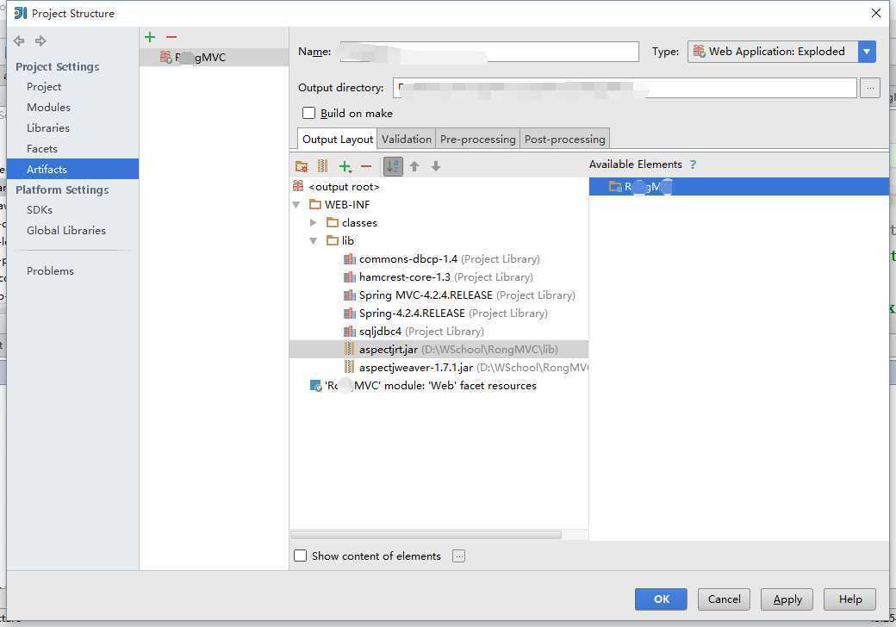Enable Show content of elements checkbox

(x=300, y=556)
